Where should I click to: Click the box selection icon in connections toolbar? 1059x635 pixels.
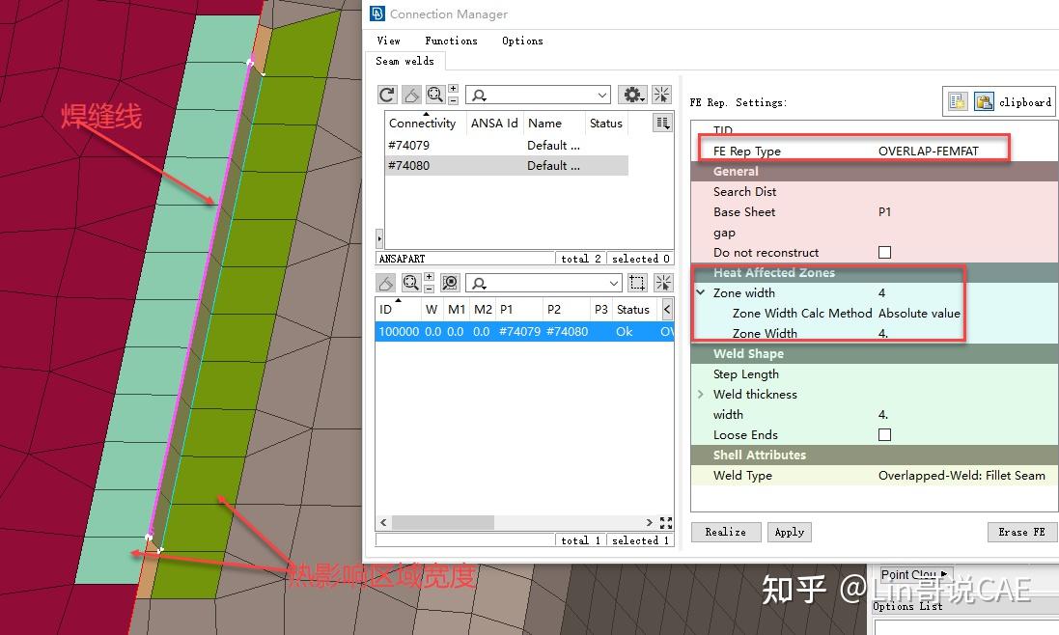coord(637,283)
